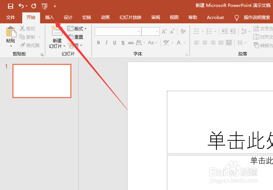
Task: Switch to the 设计 ribbon tab
Action: [68, 18]
